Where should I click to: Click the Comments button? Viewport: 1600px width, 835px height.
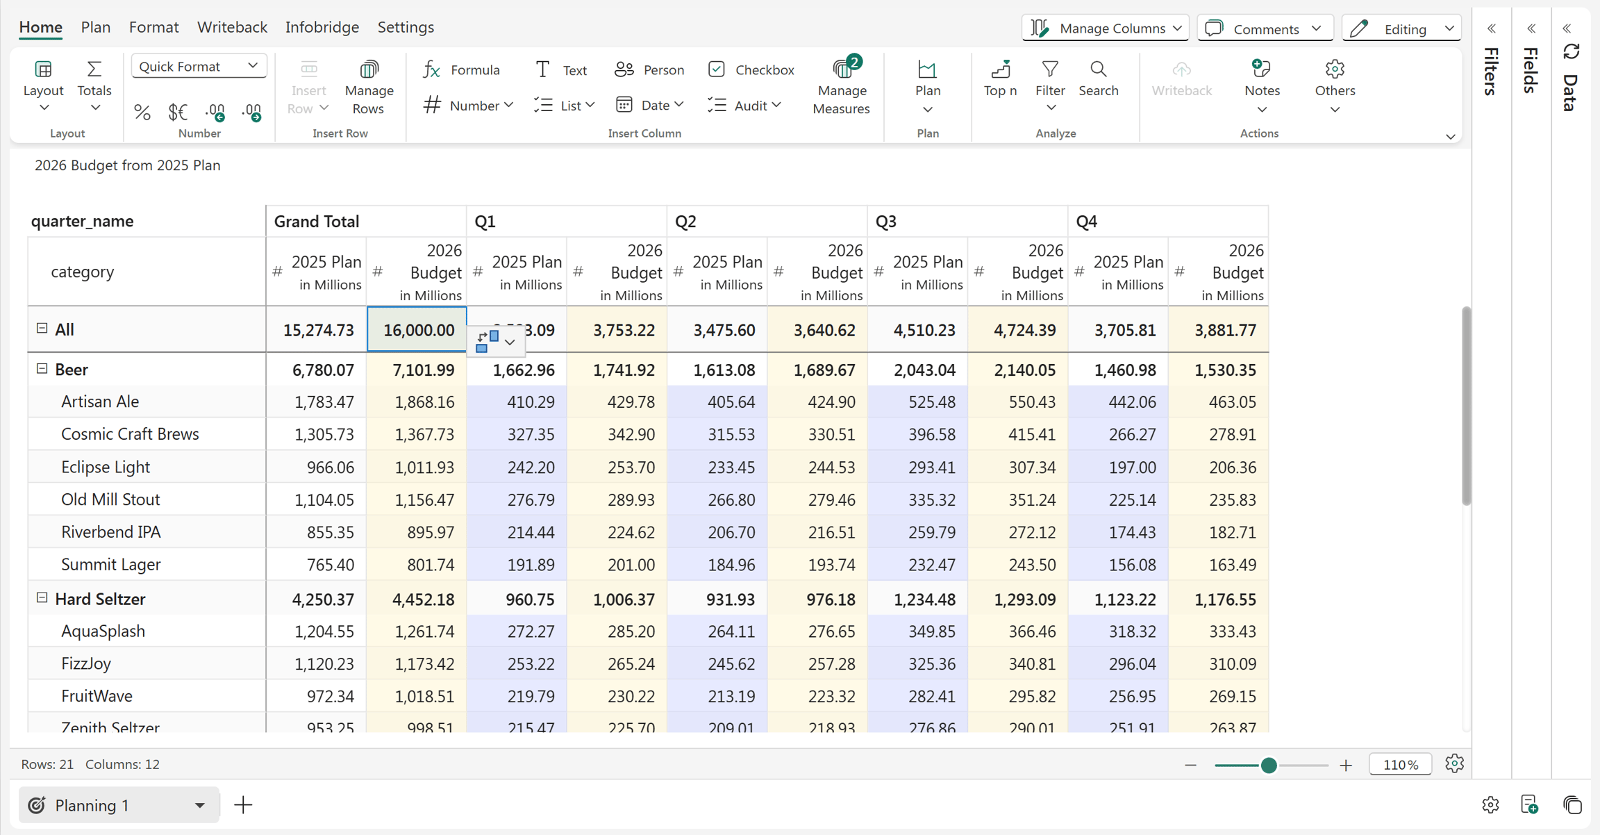(x=1265, y=28)
